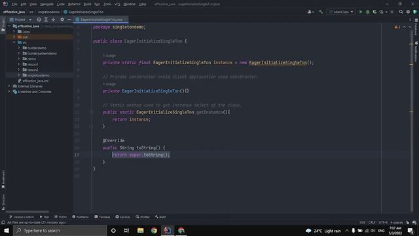The width and height of the screenshot is (419, 236).
Task: Open the Build menu
Action: click(87, 4)
